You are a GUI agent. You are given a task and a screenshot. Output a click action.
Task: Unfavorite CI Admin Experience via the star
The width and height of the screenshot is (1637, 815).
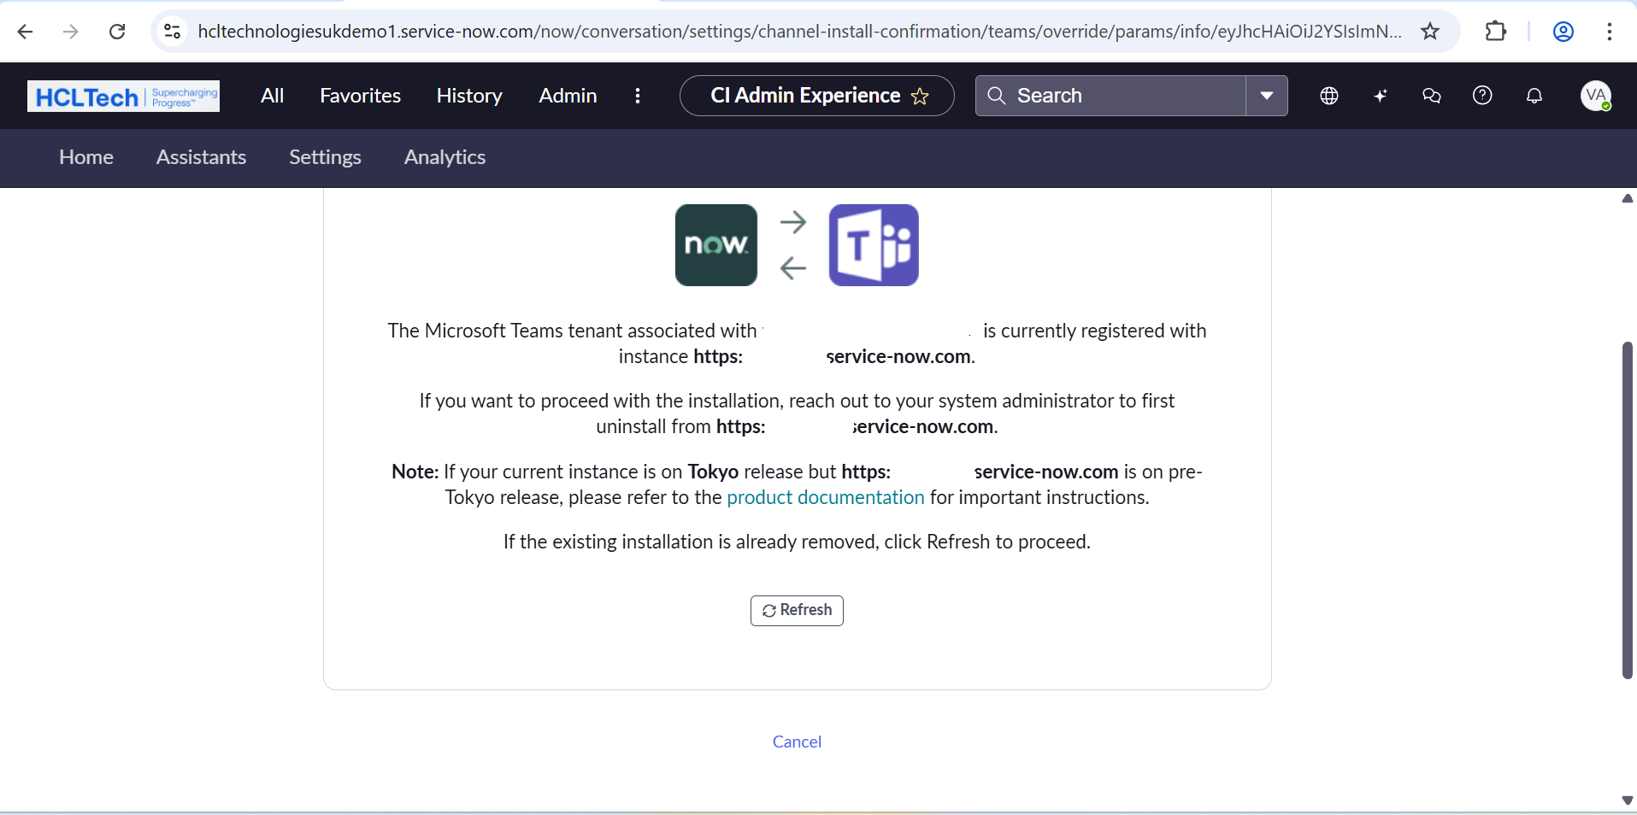click(x=920, y=96)
